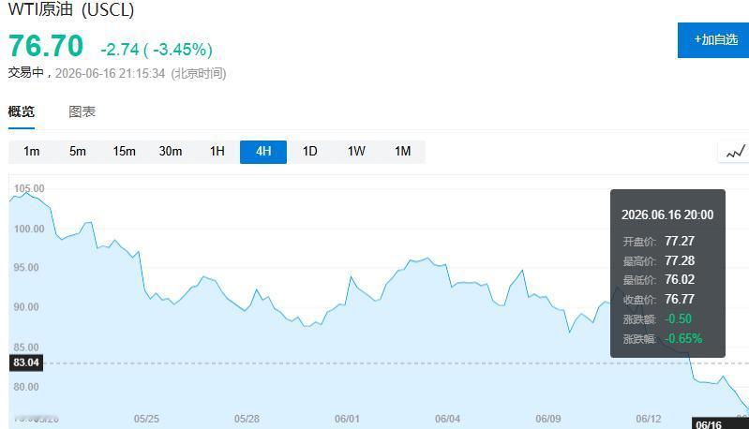The image size is (749, 429).
Task: Select the 5m timeframe
Action: click(x=78, y=152)
